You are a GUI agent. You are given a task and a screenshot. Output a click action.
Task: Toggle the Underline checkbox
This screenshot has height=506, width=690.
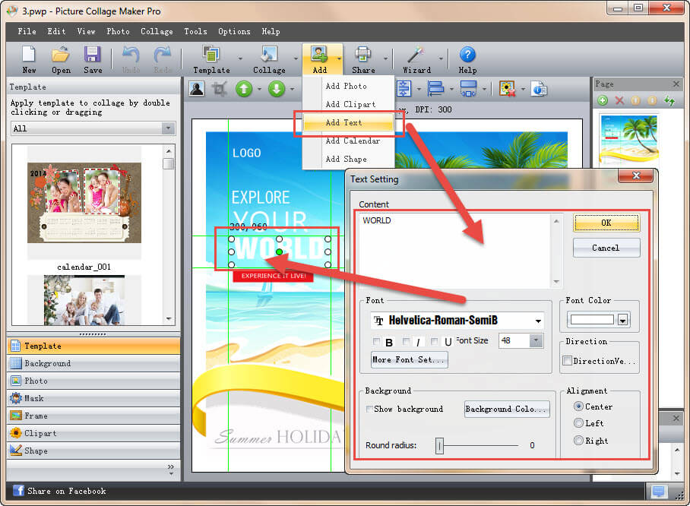pos(435,341)
